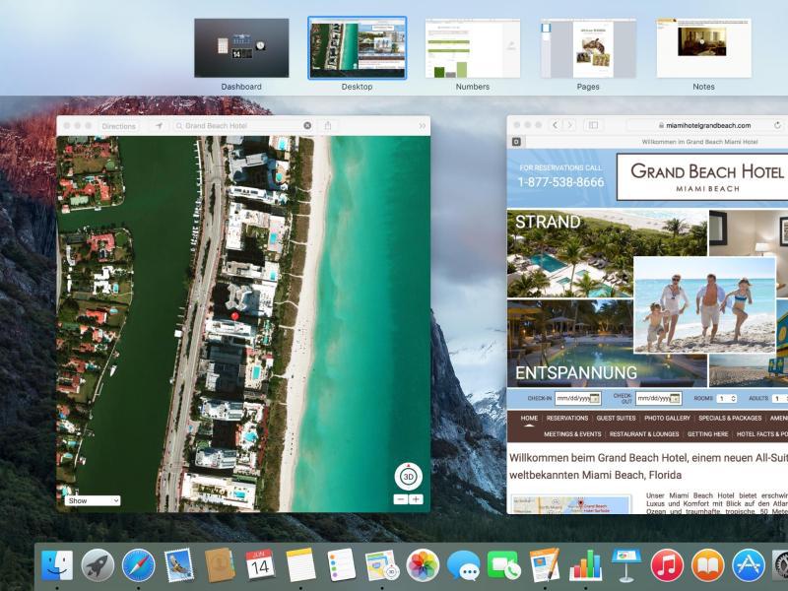Select the red pin on the map
The image size is (788, 591).
coord(234,316)
